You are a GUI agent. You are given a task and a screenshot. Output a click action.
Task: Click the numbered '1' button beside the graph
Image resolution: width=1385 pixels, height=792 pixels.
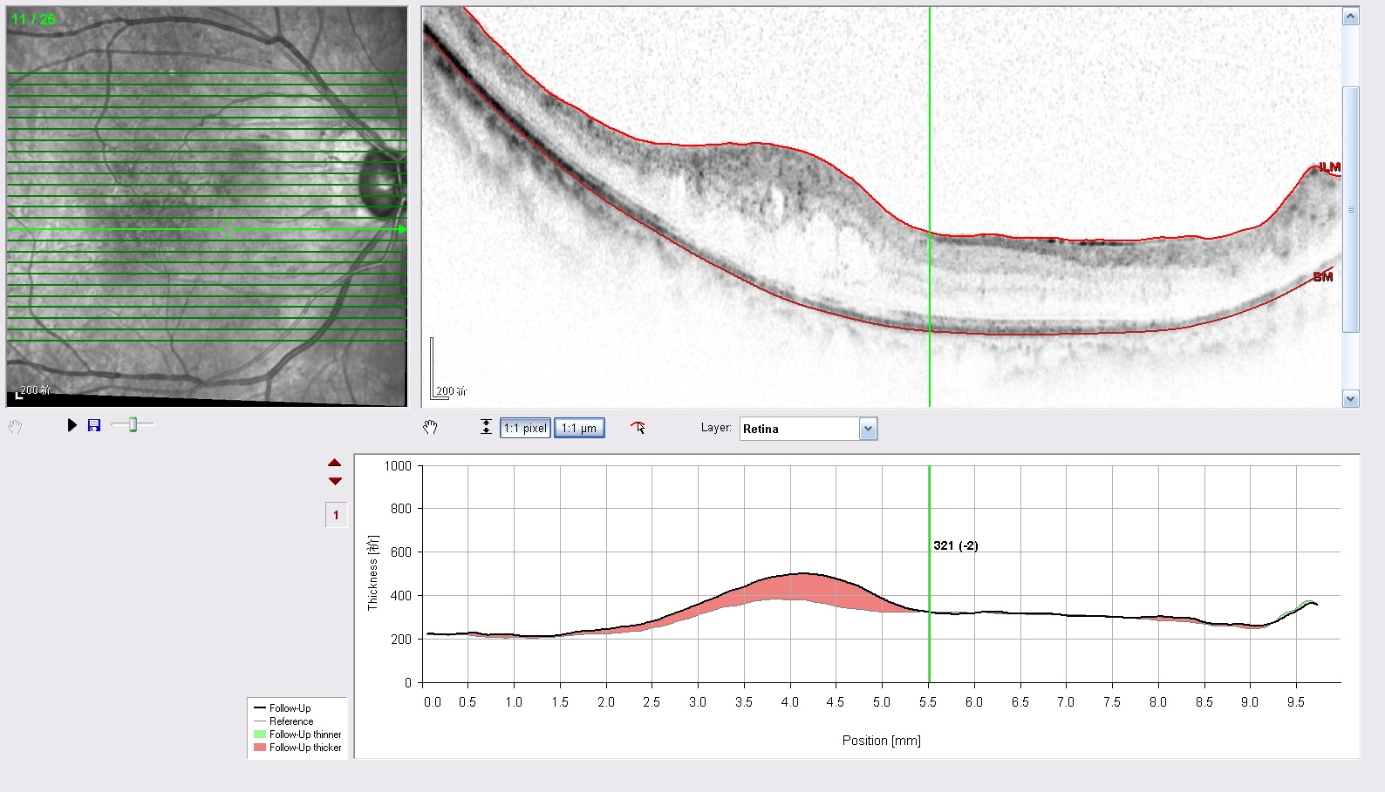pyautogui.click(x=336, y=515)
